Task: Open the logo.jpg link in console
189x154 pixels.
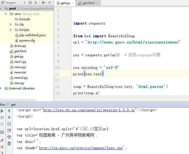Action: coord(81,148)
